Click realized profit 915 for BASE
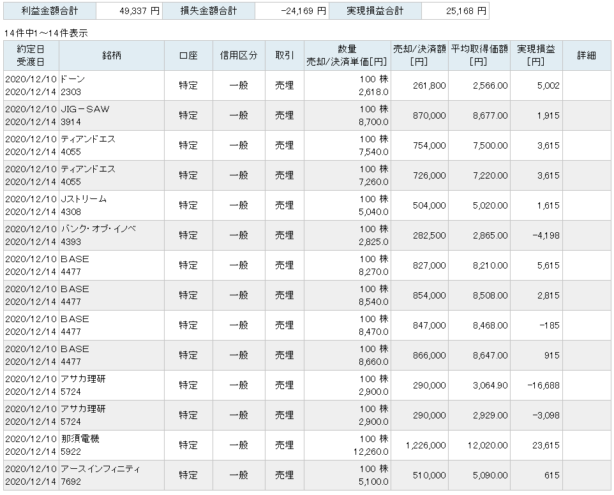The image size is (614, 495). pos(537,355)
